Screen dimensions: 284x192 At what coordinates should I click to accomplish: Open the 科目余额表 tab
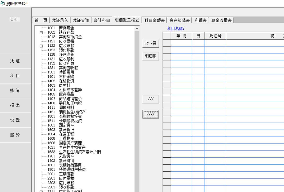coord(154,20)
